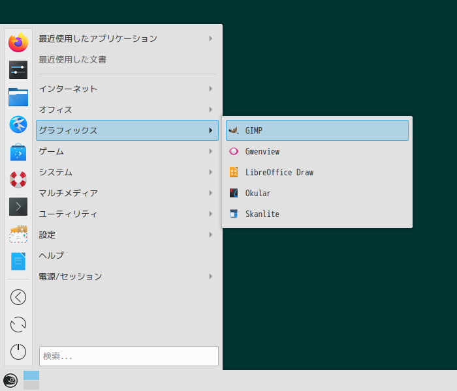Launch GIMP from the graphics submenu

[x=317, y=130]
